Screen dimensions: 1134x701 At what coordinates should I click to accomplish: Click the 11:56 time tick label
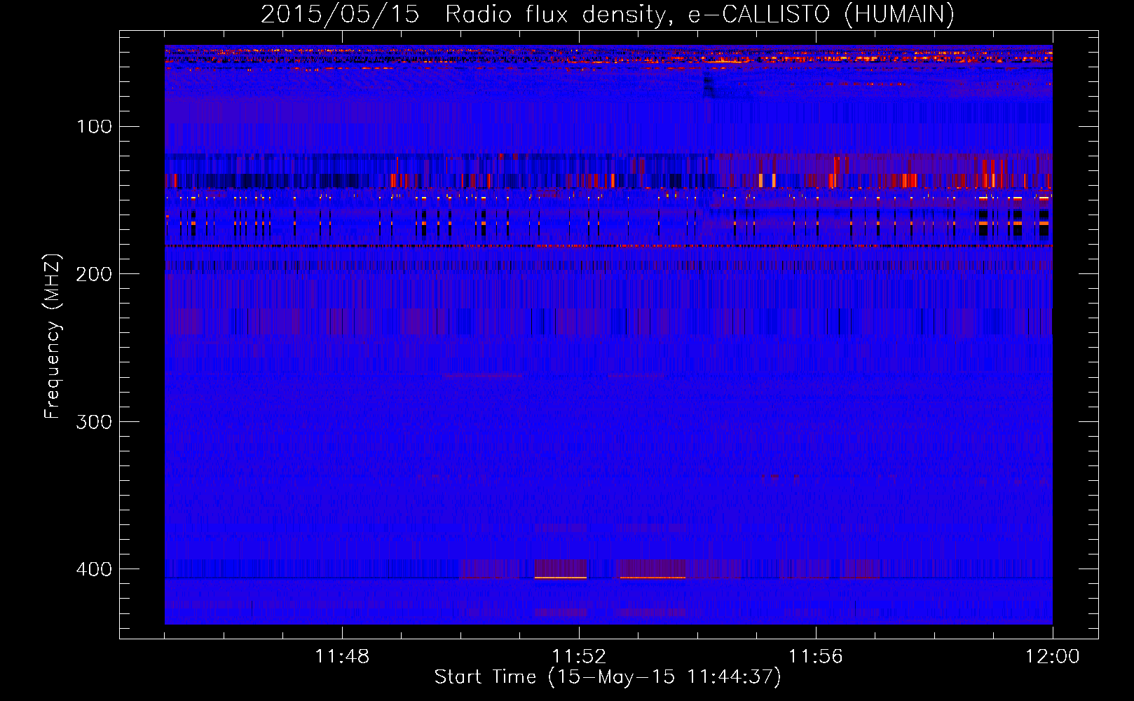pyautogui.click(x=816, y=656)
